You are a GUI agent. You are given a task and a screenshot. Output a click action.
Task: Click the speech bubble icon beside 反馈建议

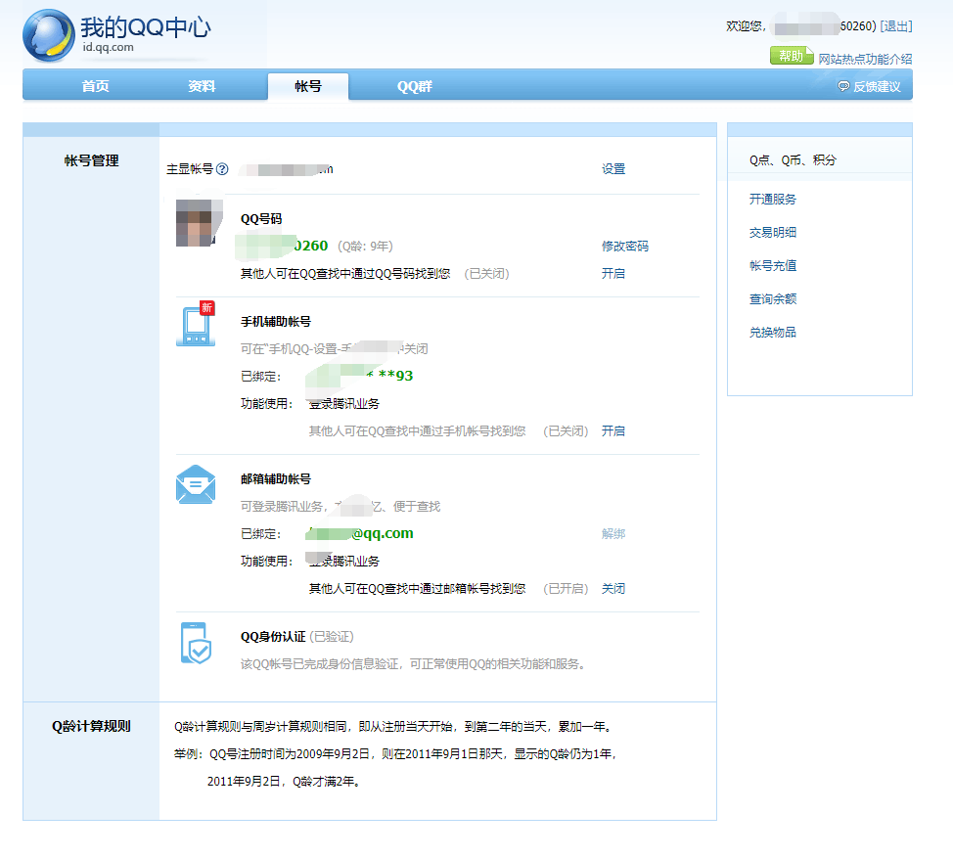(x=843, y=86)
